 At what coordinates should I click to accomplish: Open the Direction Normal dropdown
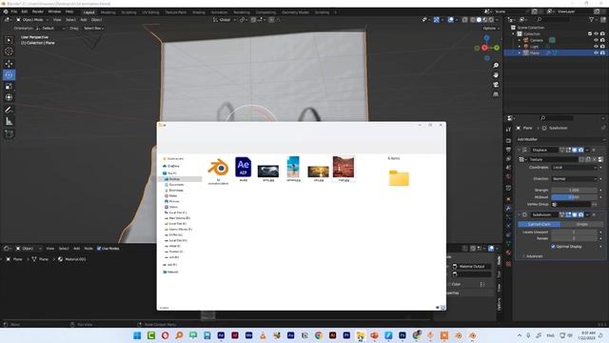(575, 179)
